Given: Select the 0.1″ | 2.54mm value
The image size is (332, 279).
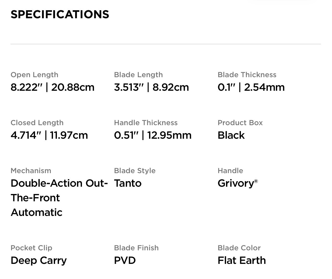Looking at the screenshot, I should point(251,87).
